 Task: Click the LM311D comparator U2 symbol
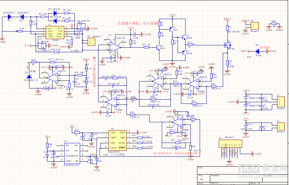coord(115,47)
